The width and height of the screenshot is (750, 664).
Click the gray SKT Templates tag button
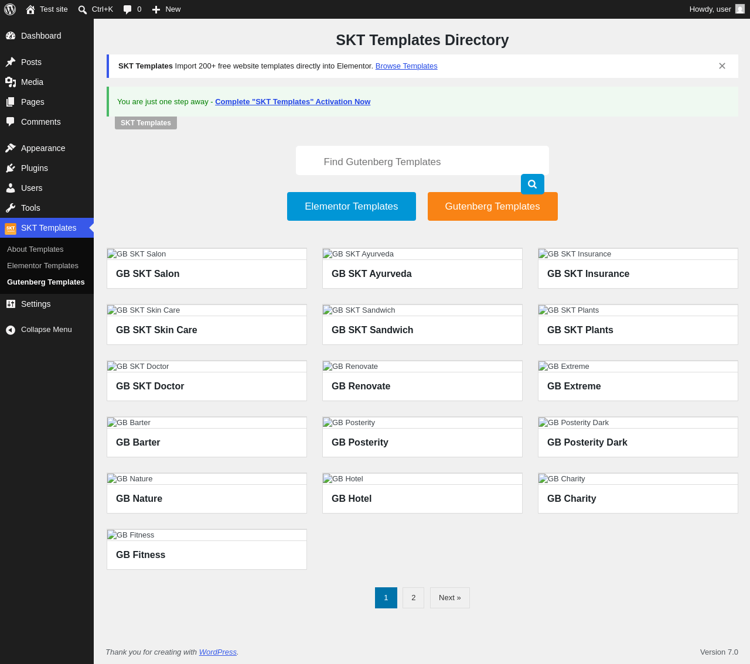[x=146, y=123]
